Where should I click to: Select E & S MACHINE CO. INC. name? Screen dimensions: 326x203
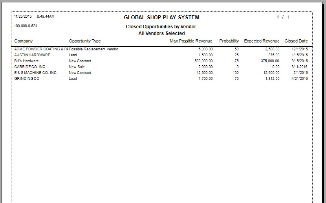click(36, 73)
